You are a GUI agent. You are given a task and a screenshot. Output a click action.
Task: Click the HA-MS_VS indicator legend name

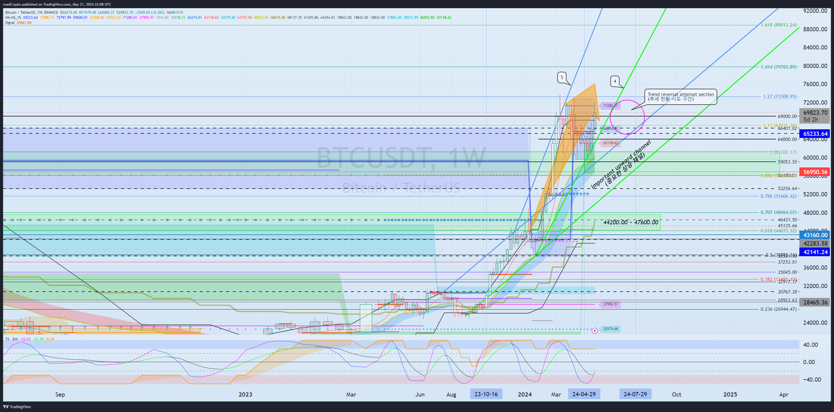(13, 18)
